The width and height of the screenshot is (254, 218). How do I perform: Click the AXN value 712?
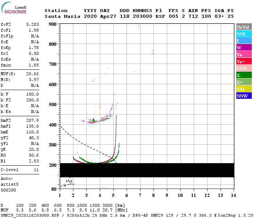(x=193, y=16)
